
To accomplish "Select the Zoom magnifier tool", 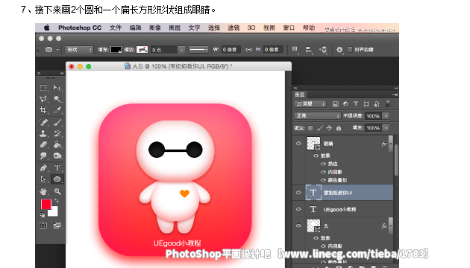I will [x=57, y=191].
